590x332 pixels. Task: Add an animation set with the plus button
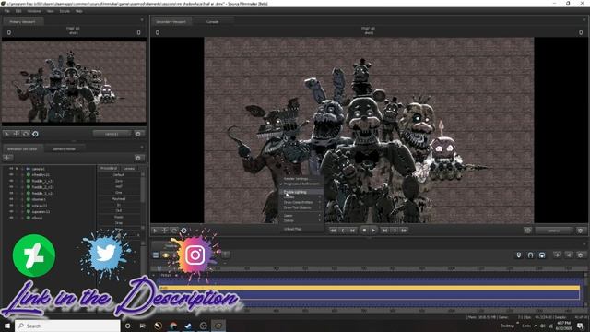coord(7,158)
